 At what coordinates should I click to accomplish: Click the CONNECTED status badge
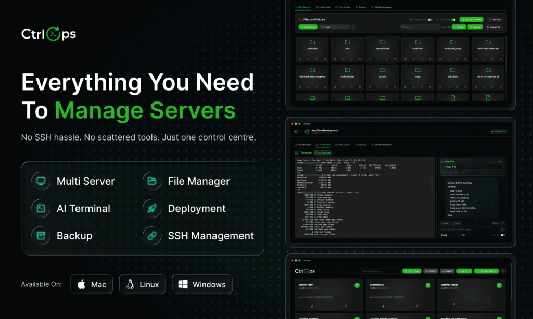click(x=499, y=132)
